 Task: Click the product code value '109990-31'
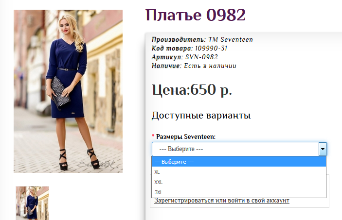pyautogui.click(x=211, y=49)
